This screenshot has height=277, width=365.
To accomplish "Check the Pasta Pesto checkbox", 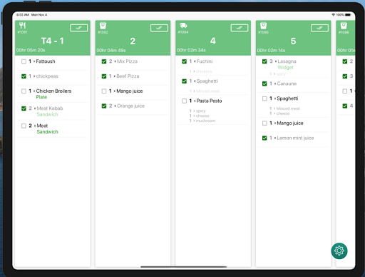I will tap(184, 101).
